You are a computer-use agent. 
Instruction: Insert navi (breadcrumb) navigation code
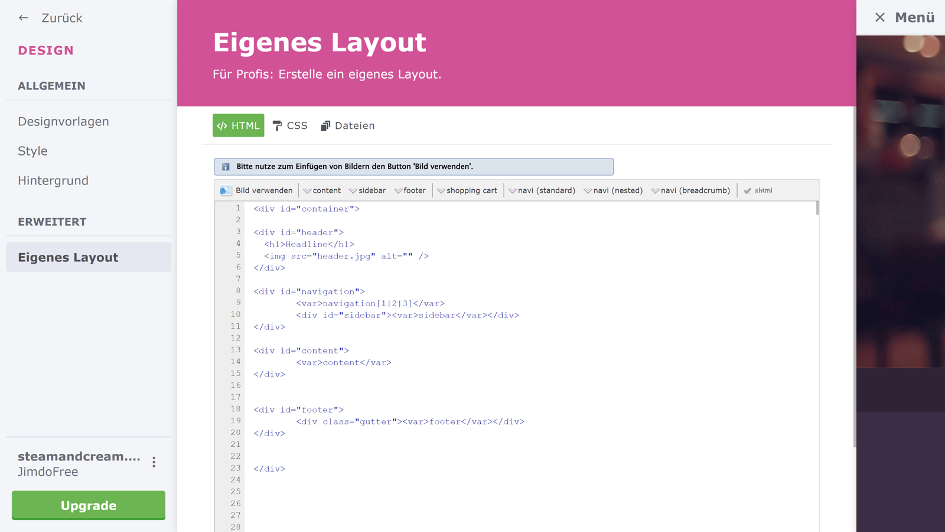coord(690,190)
